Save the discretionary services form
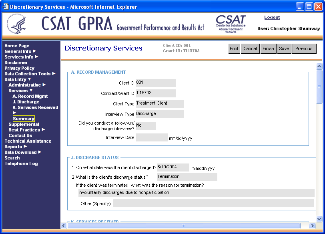This screenshot has height=234, width=325. pyautogui.click(x=284, y=48)
